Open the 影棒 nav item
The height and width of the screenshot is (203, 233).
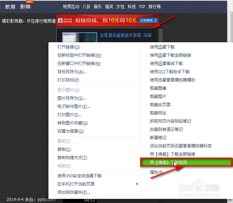coord(25,7)
